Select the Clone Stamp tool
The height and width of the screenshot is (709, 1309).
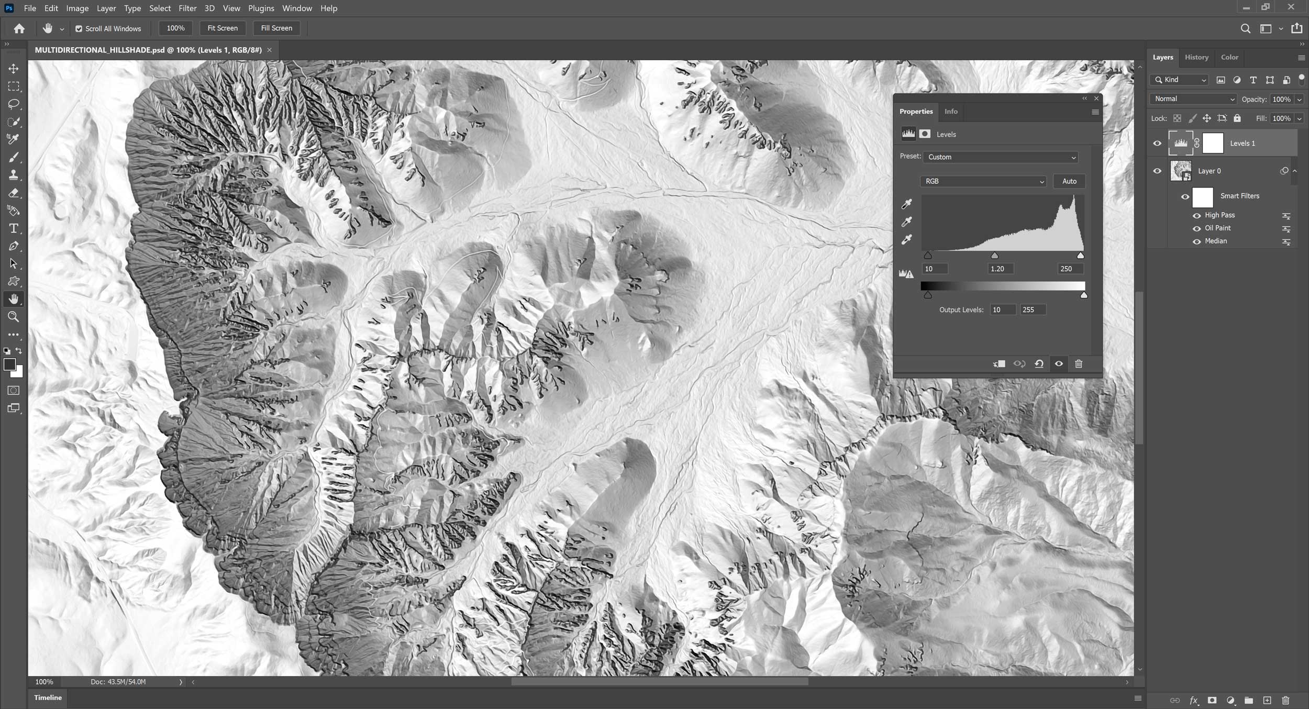click(x=14, y=175)
